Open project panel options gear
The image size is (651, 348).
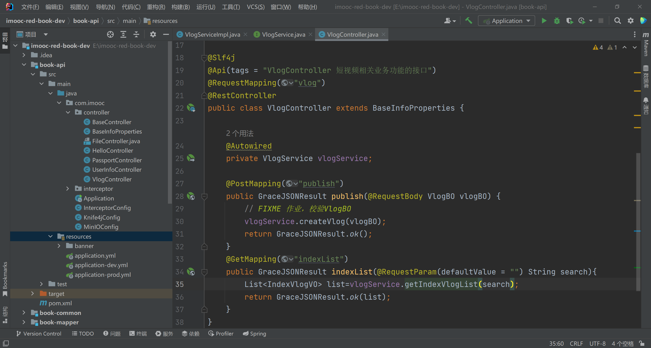pyautogui.click(x=153, y=34)
